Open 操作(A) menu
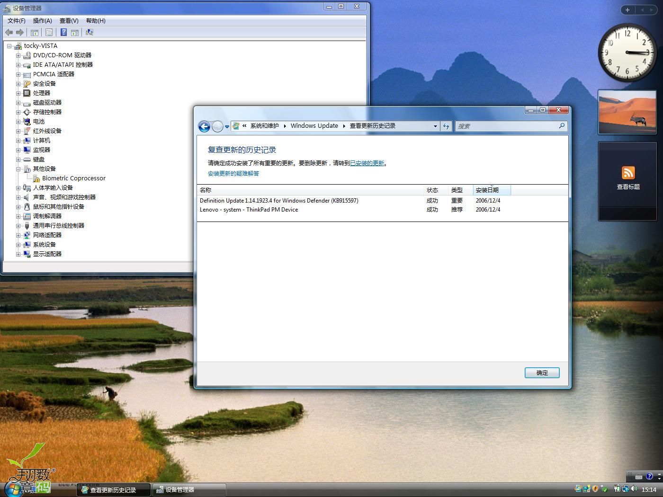This screenshot has height=497, width=663. 43,20
